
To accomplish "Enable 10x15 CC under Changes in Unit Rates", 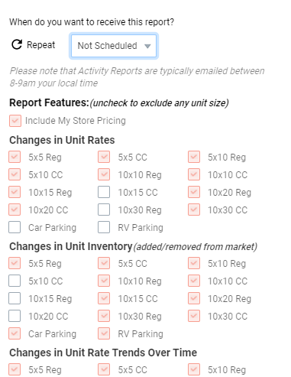I will [104, 192].
